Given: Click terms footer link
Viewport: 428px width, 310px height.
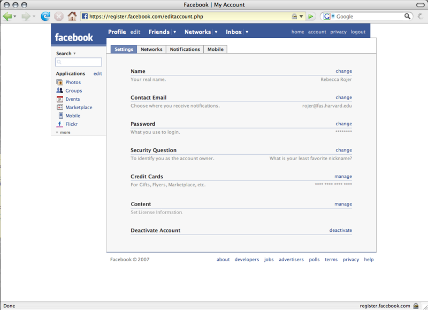Looking at the screenshot, I should point(331,260).
